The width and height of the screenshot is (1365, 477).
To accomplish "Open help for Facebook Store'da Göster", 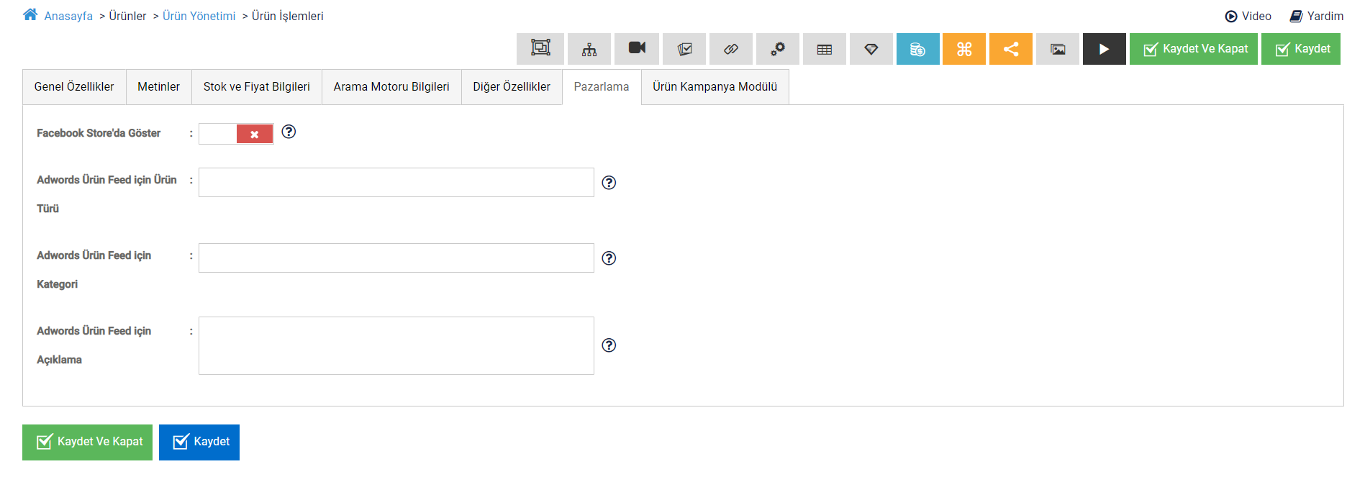I will [289, 132].
